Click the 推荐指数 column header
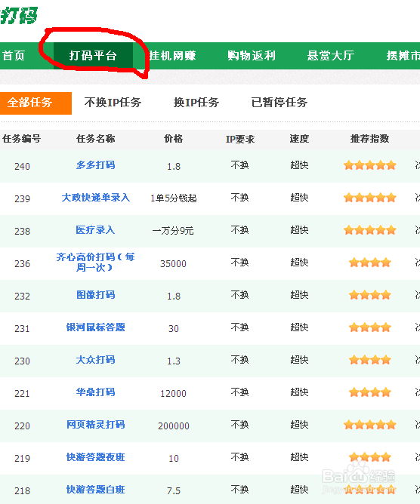 pyautogui.click(x=370, y=139)
